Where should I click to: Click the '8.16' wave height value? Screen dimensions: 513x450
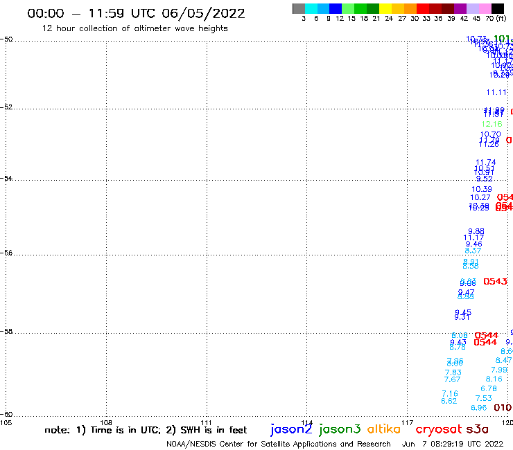coord(494,379)
